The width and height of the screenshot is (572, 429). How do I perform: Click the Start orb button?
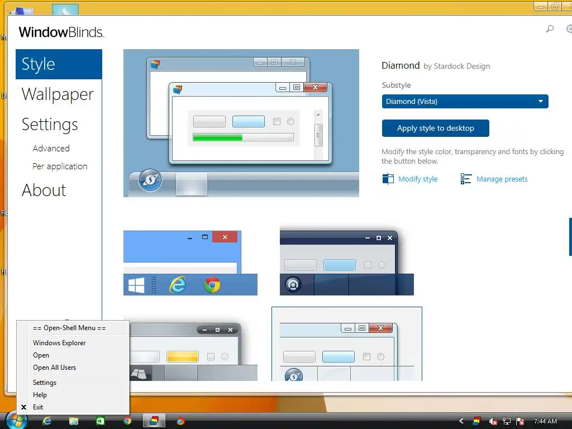click(x=16, y=421)
